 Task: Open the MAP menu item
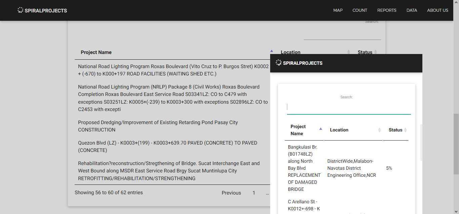[338, 10]
